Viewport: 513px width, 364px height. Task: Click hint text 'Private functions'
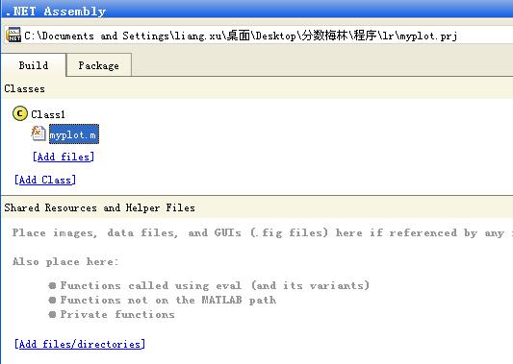tap(117, 314)
